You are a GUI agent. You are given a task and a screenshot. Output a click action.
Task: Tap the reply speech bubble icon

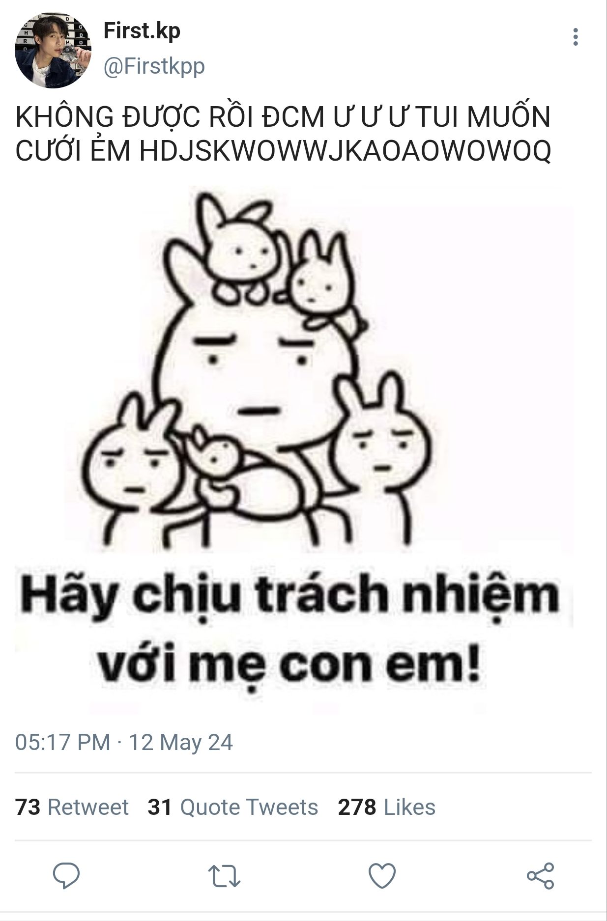(66, 876)
